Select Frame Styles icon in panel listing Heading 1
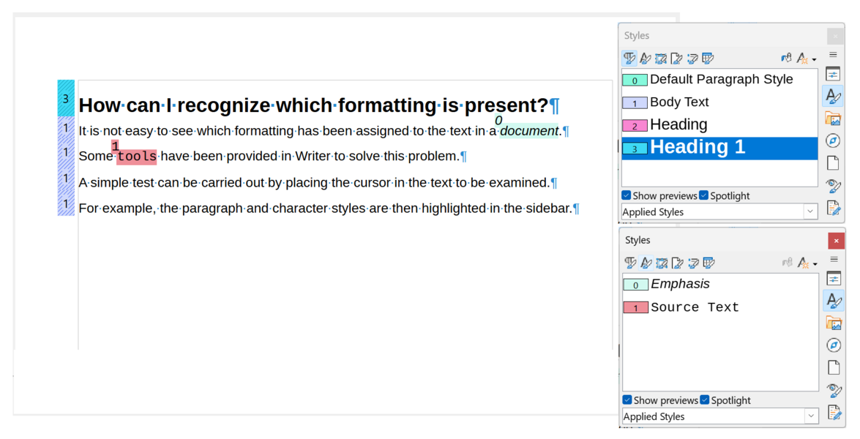860x439 pixels. point(661,58)
